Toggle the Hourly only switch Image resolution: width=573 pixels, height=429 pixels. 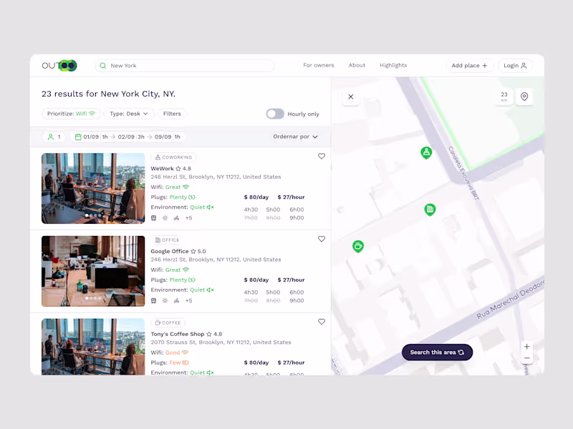(x=275, y=114)
